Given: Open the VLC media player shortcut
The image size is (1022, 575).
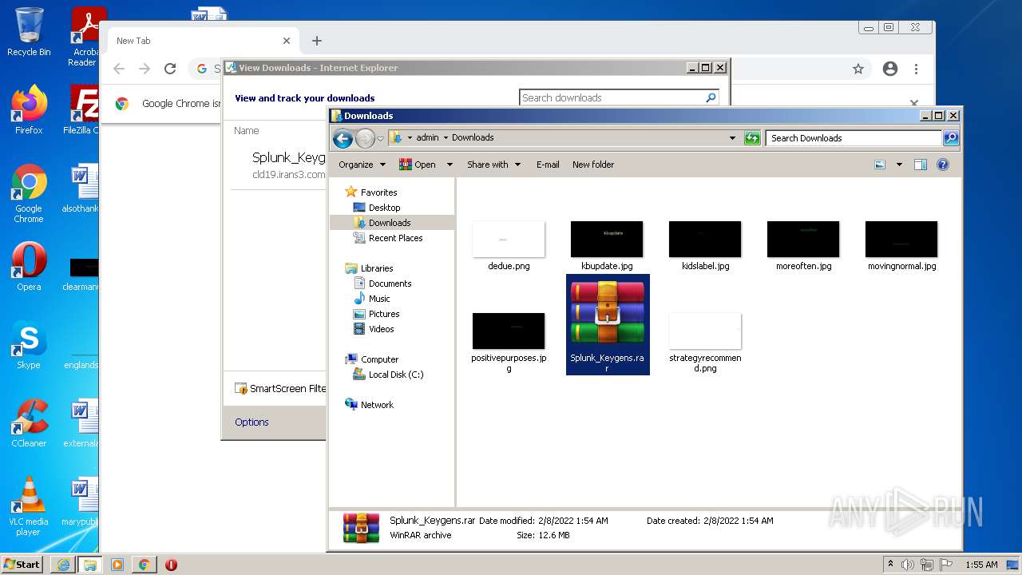Looking at the screenshot, I should tap(29, 506).
